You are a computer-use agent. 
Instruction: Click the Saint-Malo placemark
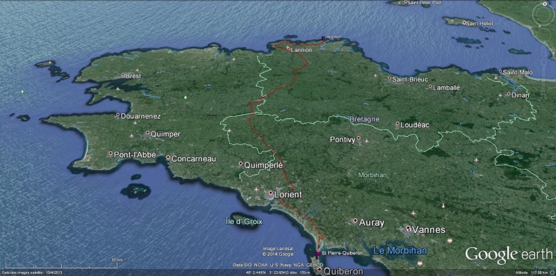click(x=500, y=72)
